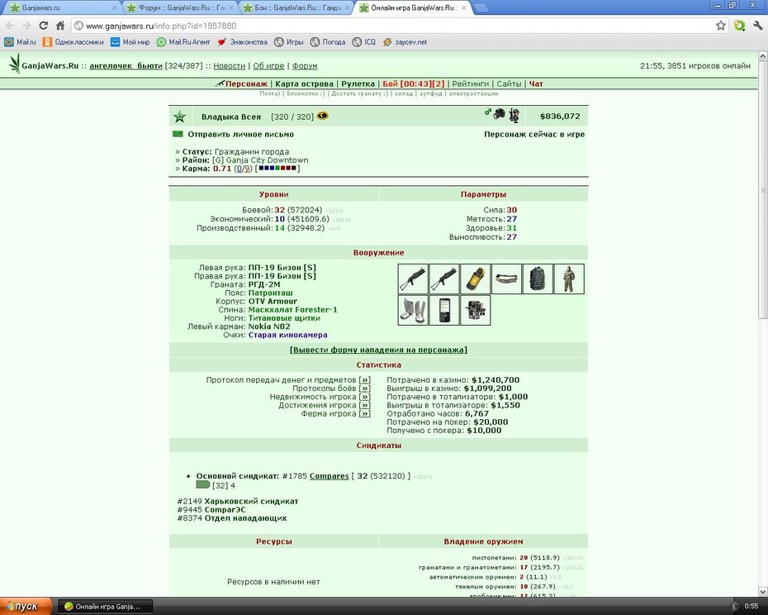
Task: Switch to the Ganjawars.ru tab
Action: (61, 7)
